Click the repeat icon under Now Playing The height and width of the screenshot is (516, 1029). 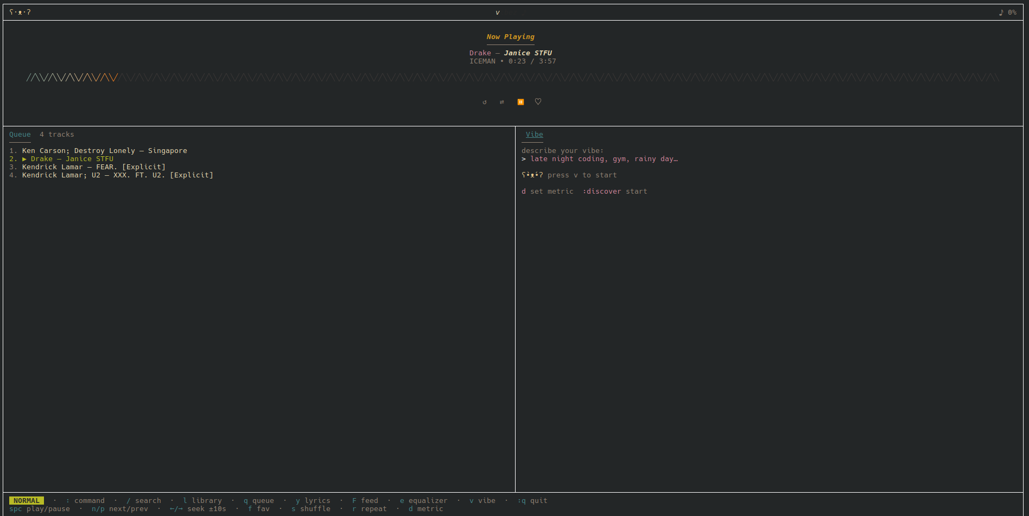[x=485, y=102]
